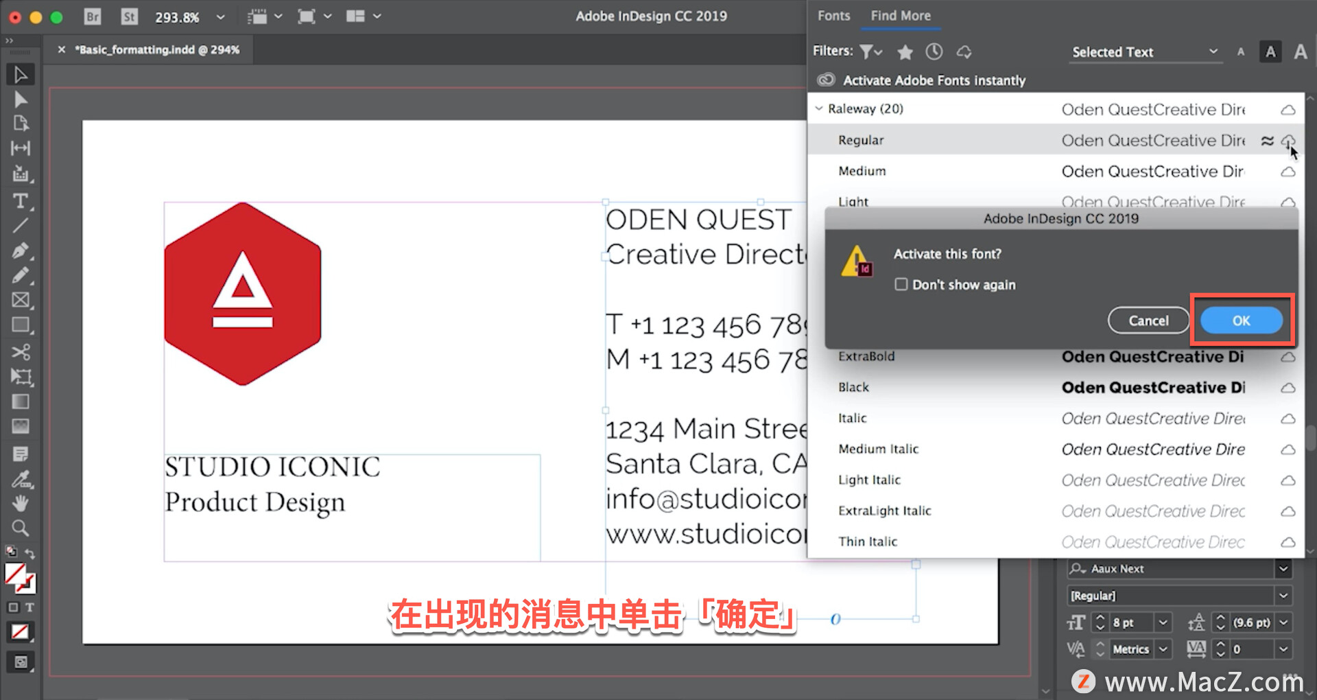The height and width of the screenshot is (700, 1317).
Task: Select the Zoom tool
Action: click(21, 528)
